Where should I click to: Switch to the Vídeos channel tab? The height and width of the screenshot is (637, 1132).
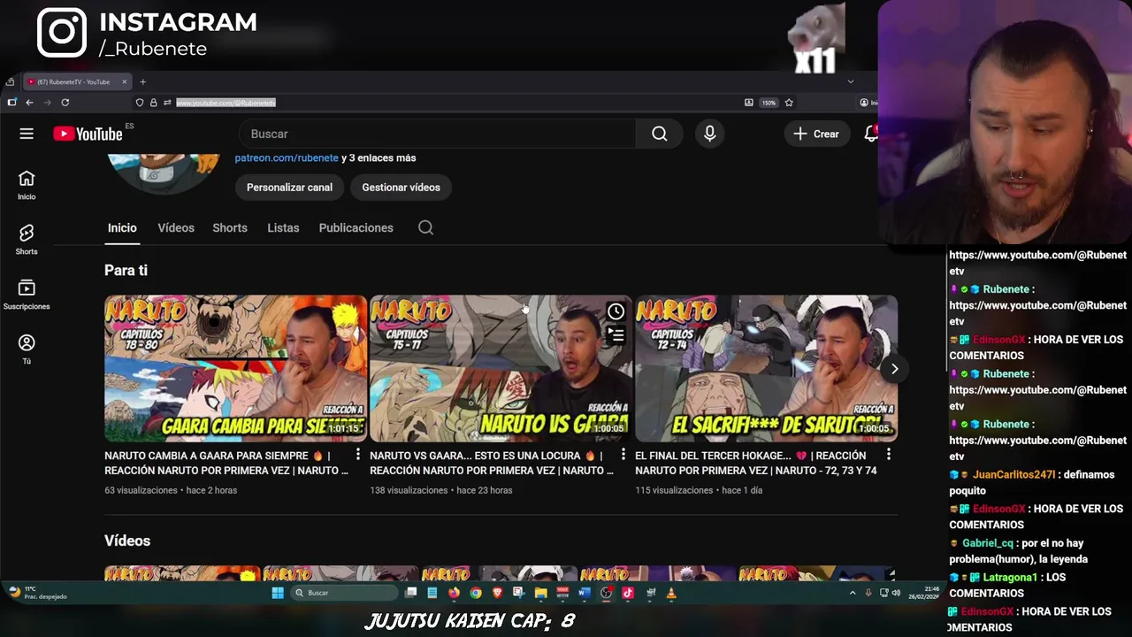[x=176, y=227]
